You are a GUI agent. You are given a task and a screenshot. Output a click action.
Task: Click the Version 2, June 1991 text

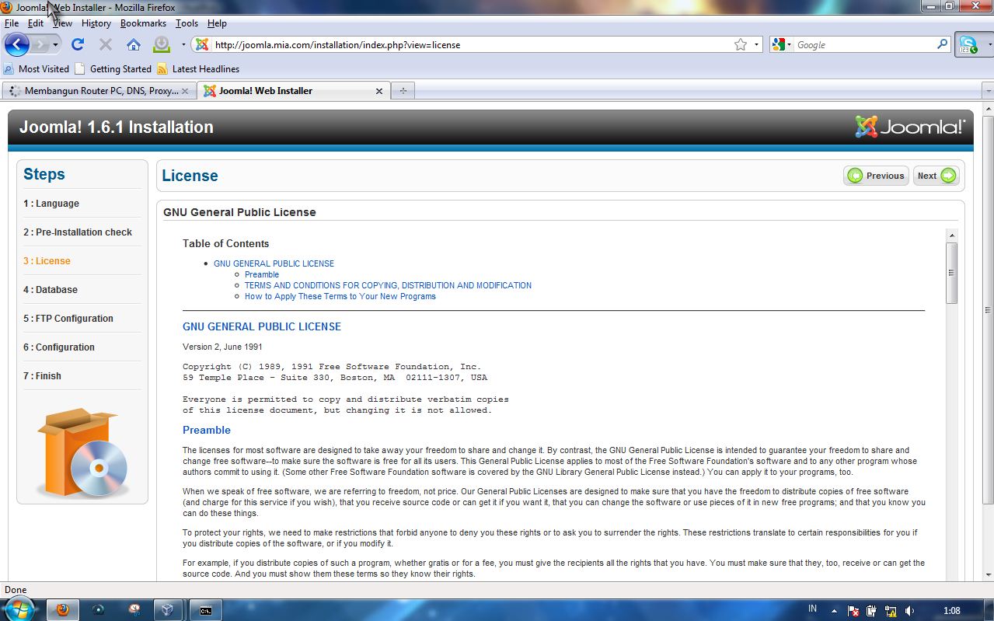[222, 347]
